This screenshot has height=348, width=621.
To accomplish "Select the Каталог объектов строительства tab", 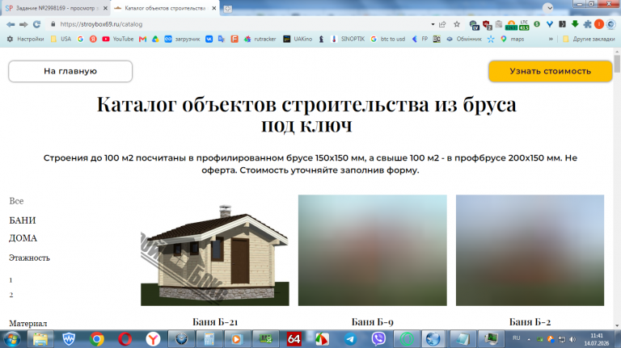I will [165, 8].
